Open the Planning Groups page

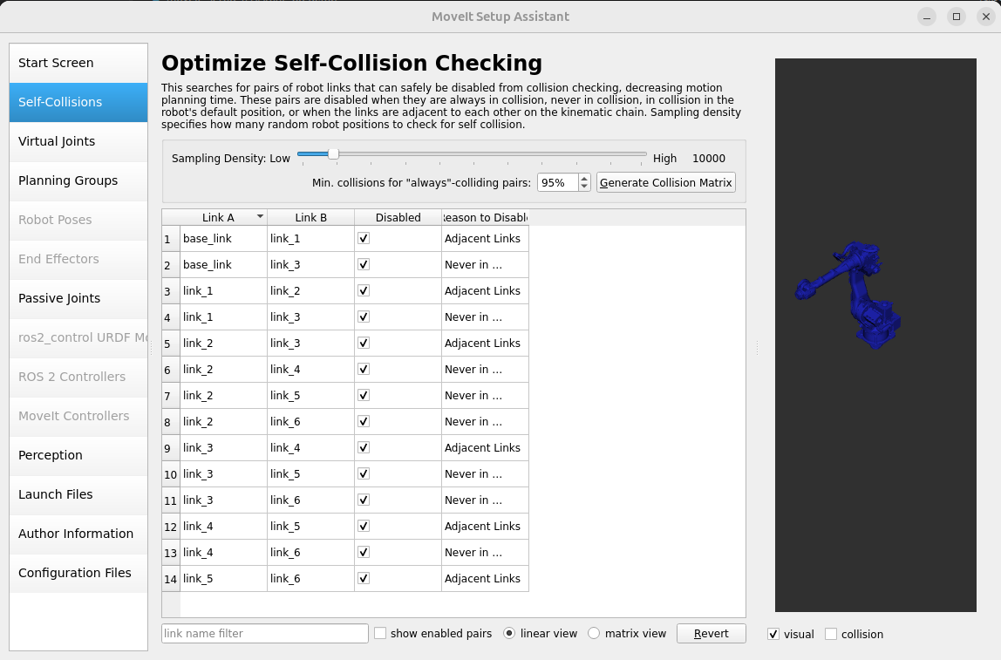[x=78, y=180]
